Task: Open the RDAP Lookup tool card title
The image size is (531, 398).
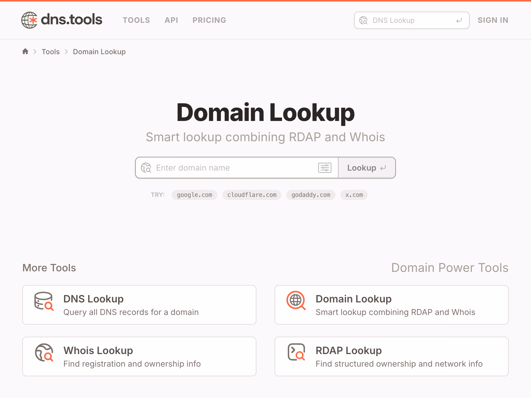Action: click(349, 350)
